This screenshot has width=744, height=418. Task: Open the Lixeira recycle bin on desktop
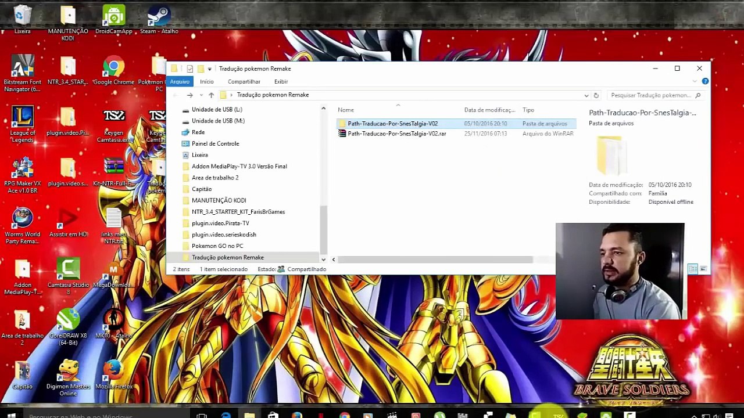[x=23, y=19]
